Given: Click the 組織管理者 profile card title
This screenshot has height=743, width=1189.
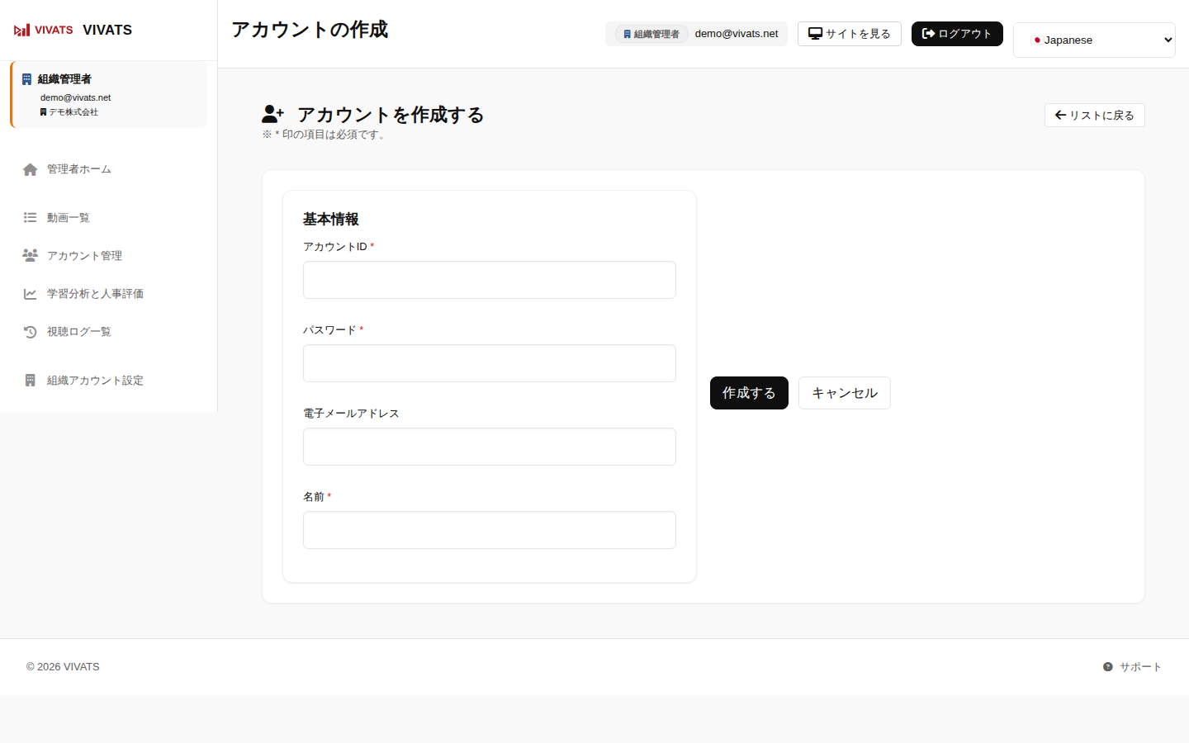Looking at the screenshot, I should [64, 79].
